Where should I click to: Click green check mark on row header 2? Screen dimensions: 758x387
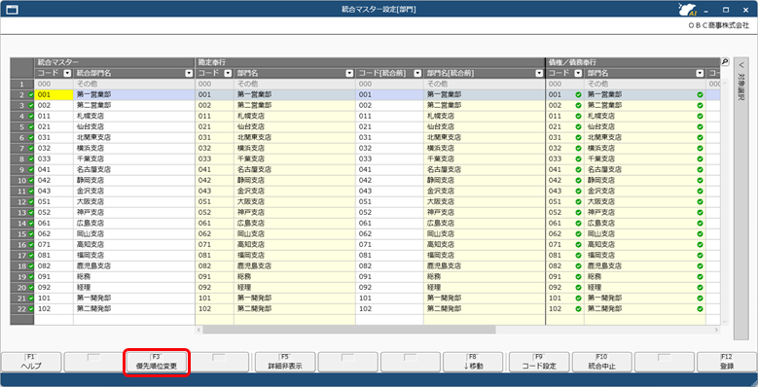[31, 94]
